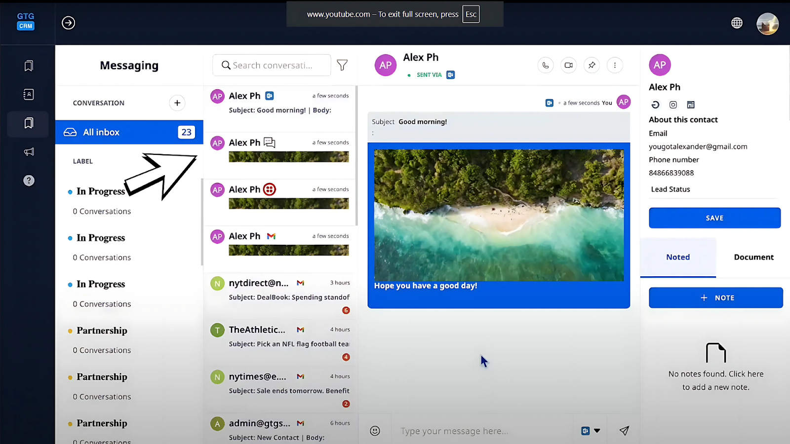The height and width of the screenshot is (444, 790).
Task: Open Alex Ph Good morning Outlook conversation
Action: click(280, 109)
